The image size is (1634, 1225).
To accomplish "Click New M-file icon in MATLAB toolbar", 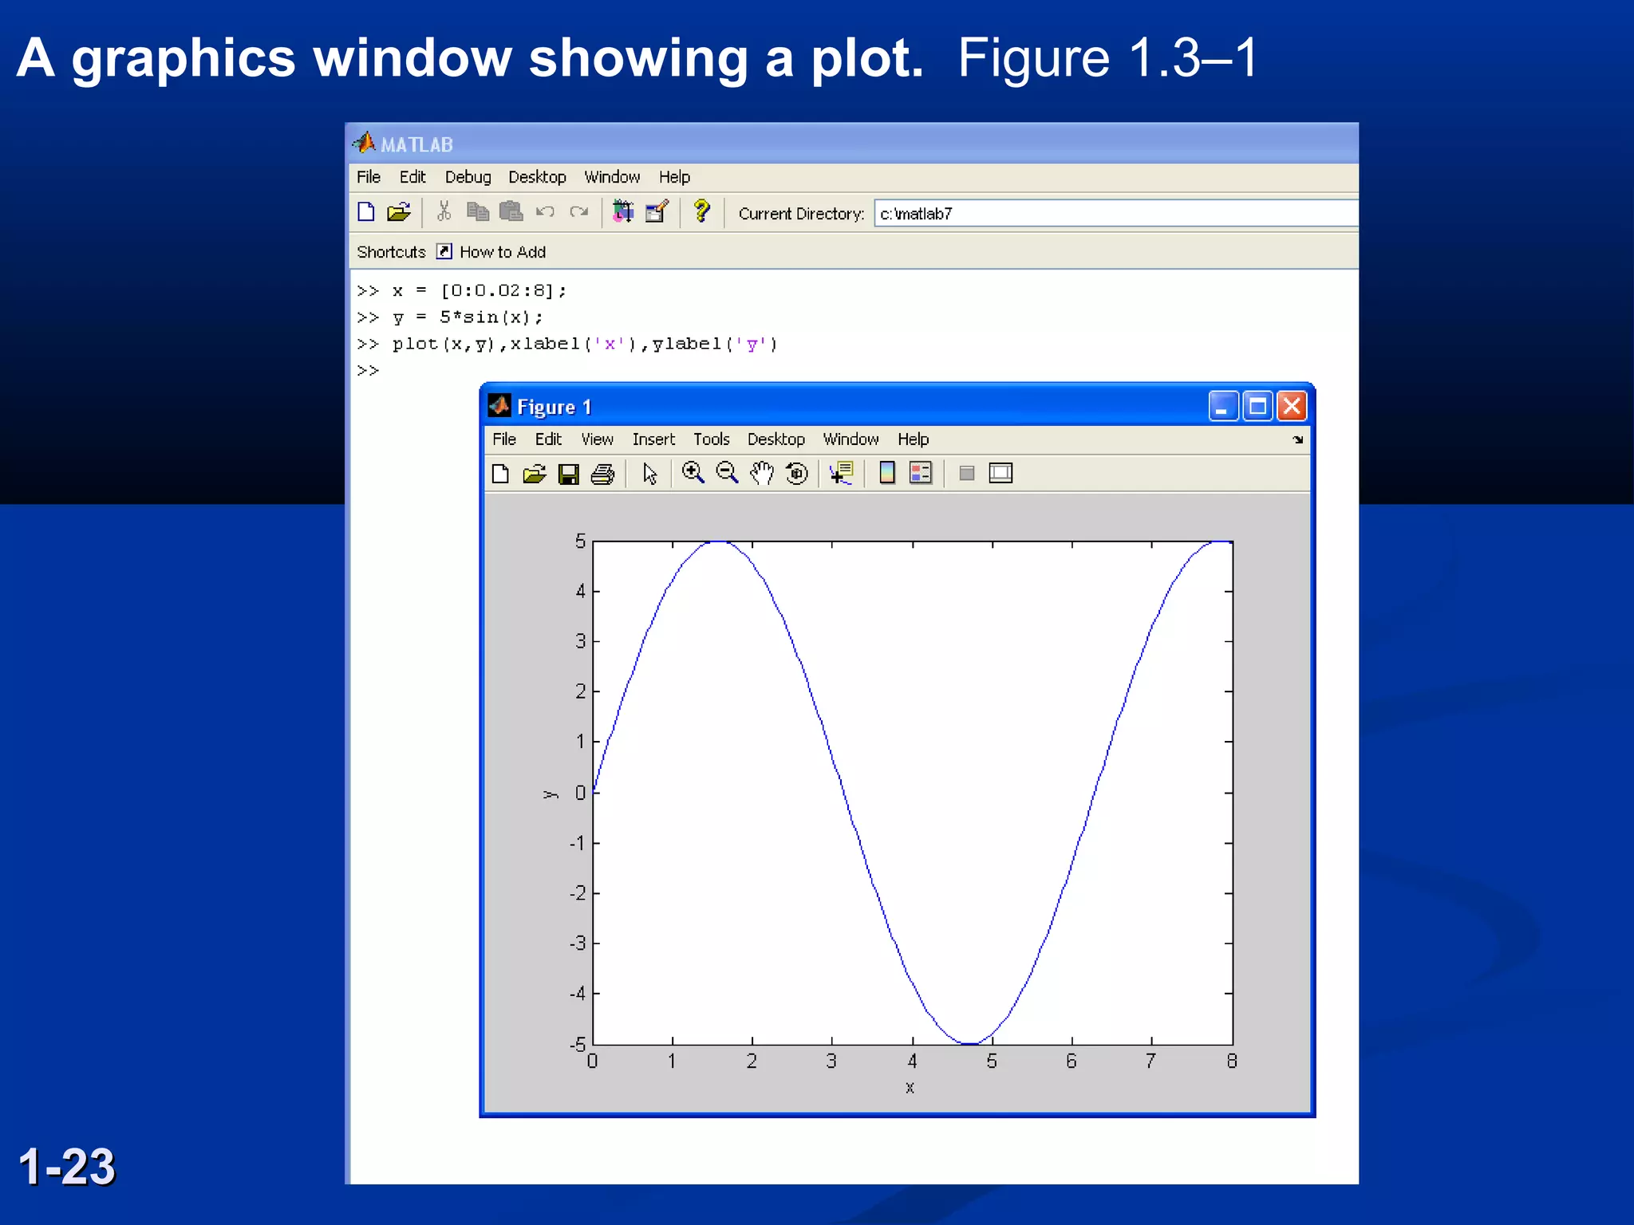I will pyautogui.click(x=366, y=212).
